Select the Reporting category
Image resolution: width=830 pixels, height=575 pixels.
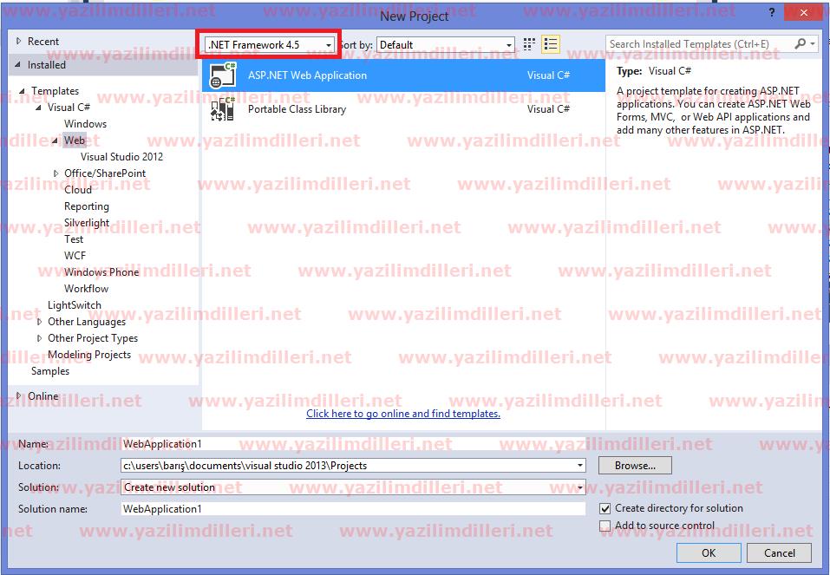click(x=86, y=206)
